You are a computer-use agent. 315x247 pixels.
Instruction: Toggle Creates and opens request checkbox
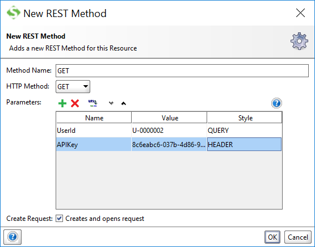click(59, 218)
